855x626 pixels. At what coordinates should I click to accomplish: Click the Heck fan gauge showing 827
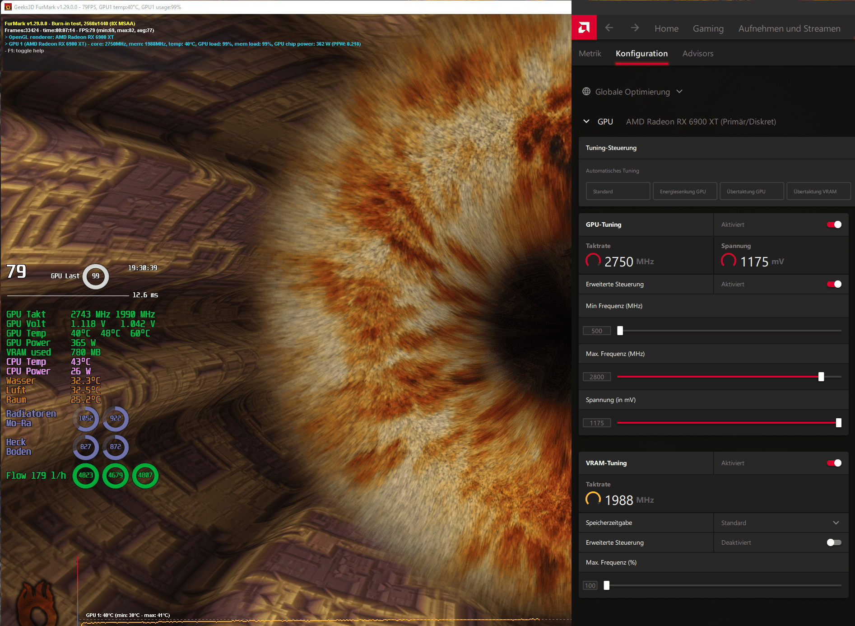[86, 447]
